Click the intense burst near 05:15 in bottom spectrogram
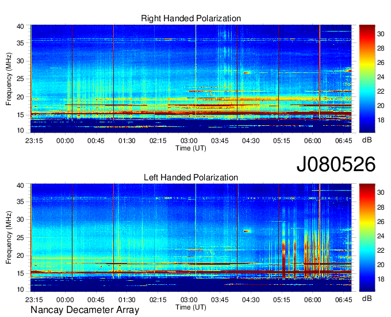The width and height of the screenshot is (391, 317). click(283, 258)
